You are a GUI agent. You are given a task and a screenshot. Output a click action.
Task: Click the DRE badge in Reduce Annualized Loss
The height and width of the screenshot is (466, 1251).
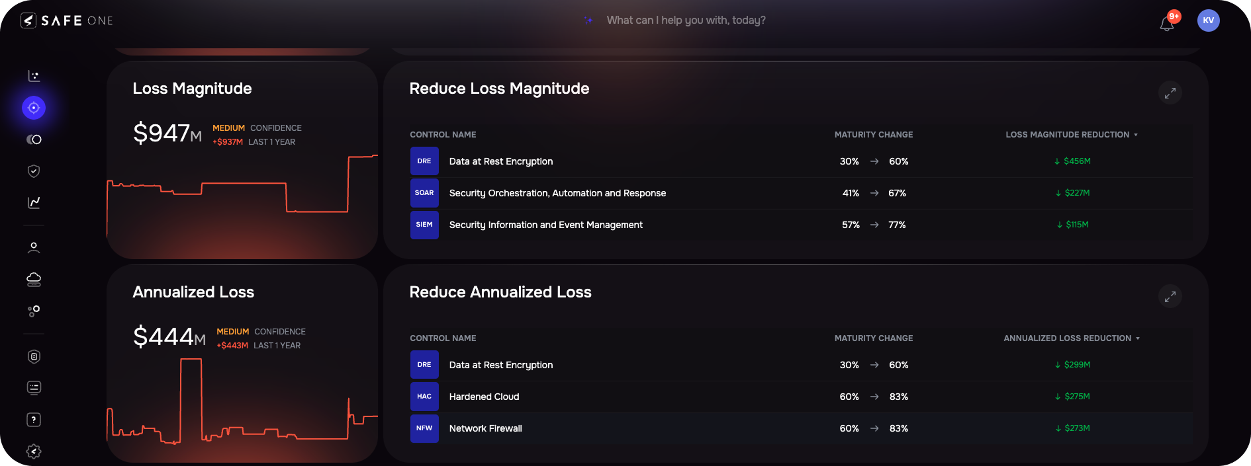click(x=424, y=365)
